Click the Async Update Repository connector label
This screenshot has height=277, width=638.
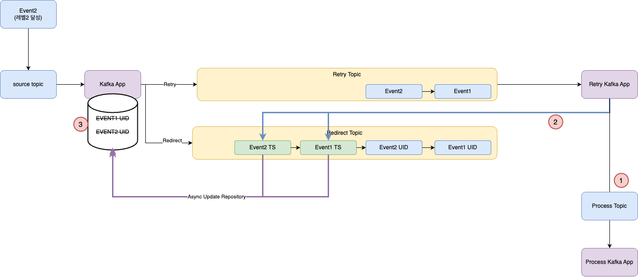pyautogui.click(x=217, y=197)
